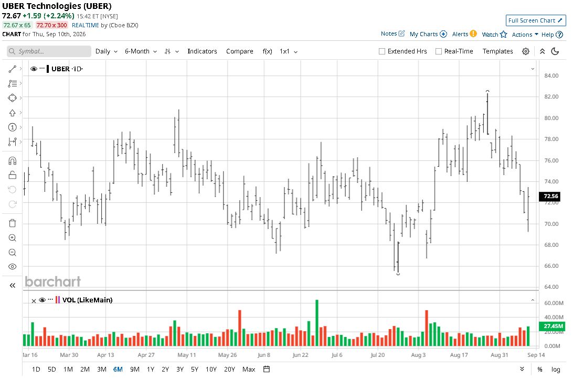The width and height of the screenshot is (573, 381).
Task: Open the Indicators menu
Action: point(202,51)
